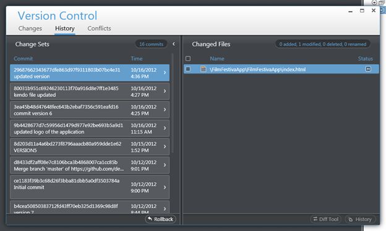
Task: Click the changed files summary badge
Action: pos(322,44)
